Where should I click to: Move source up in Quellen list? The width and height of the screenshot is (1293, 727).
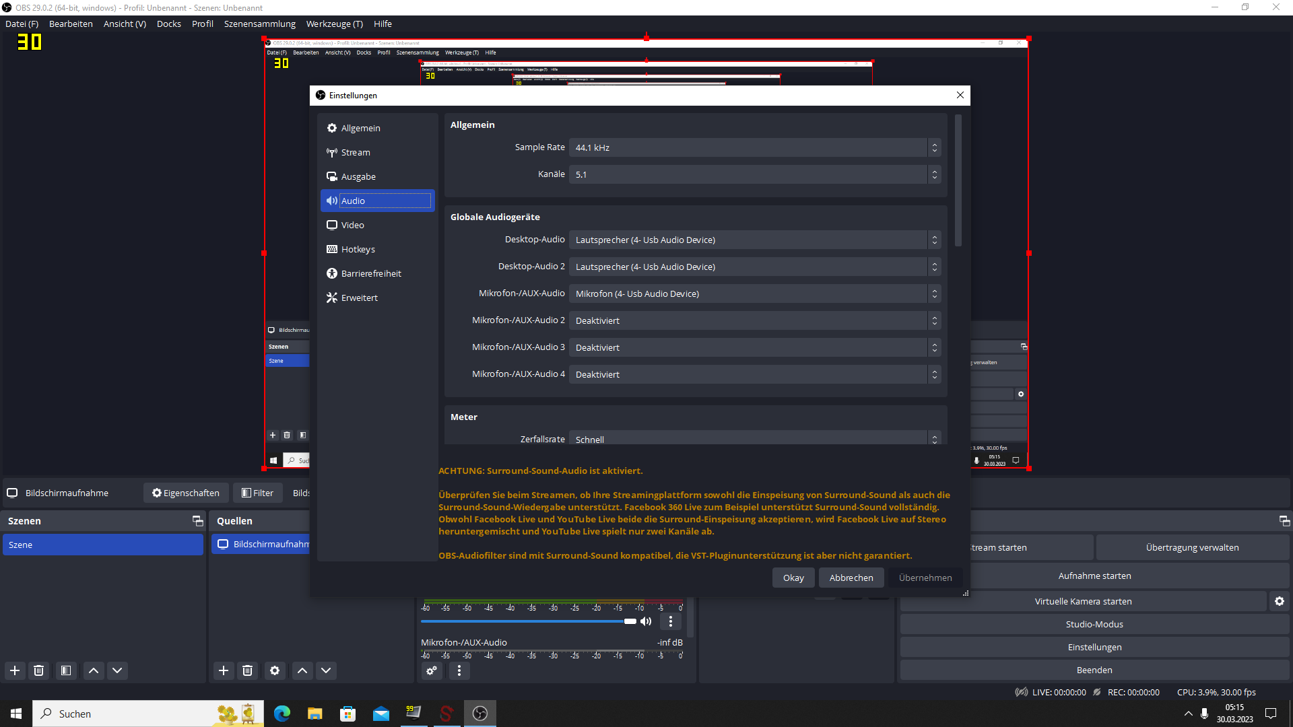point(302,670)
